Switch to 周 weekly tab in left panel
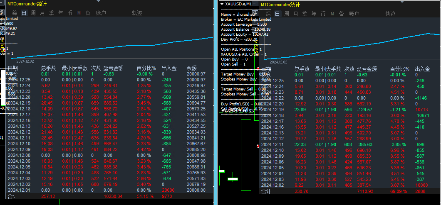This screenshot has width=441, height=205. click(x=33, y=13)
